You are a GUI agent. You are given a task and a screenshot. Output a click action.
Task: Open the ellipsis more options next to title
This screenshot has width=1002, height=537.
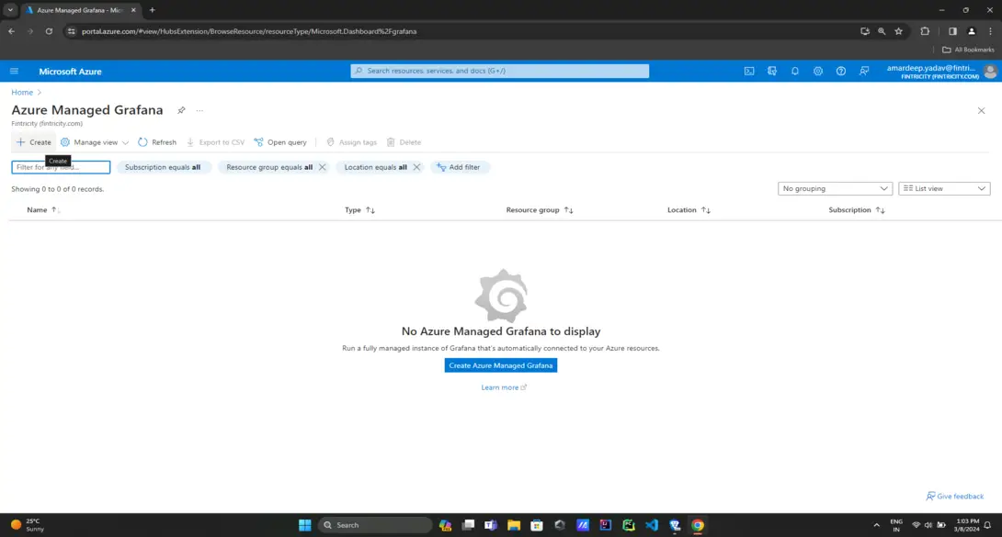point(199,110)
